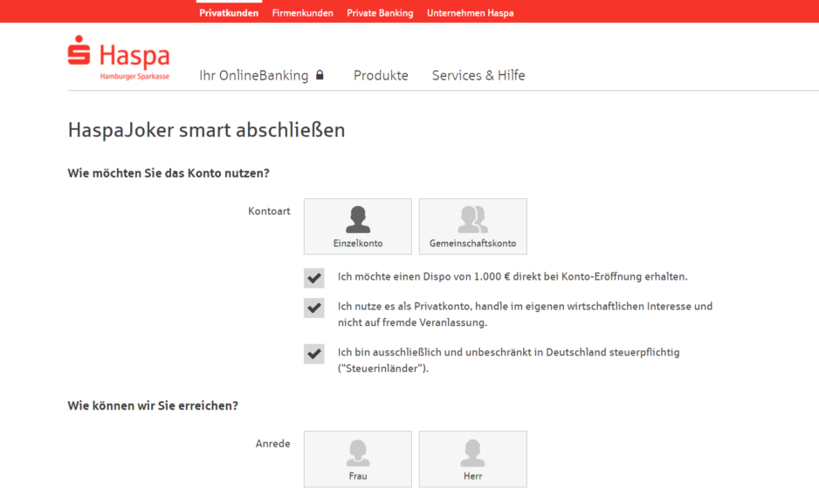This screenshot has width=819, height=491.
Task: Toggle the Privatkonto usage checkbox
Action: [313, 308]
